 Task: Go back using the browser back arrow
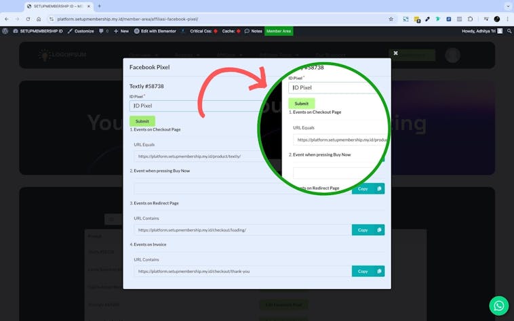click(x=7, y=19)
